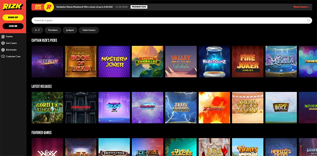Open Customer Care in sidebar menu
317x156 pixels.
(x=13, y=56)
